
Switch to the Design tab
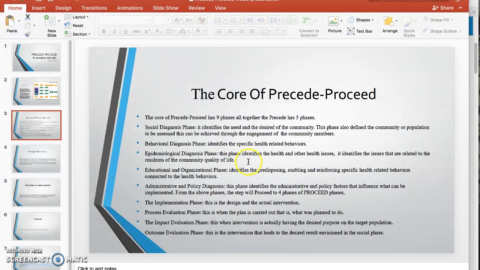pos(63,8)
